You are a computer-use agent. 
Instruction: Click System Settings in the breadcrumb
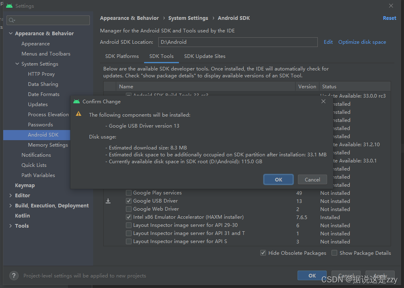[x=188, y=18]
